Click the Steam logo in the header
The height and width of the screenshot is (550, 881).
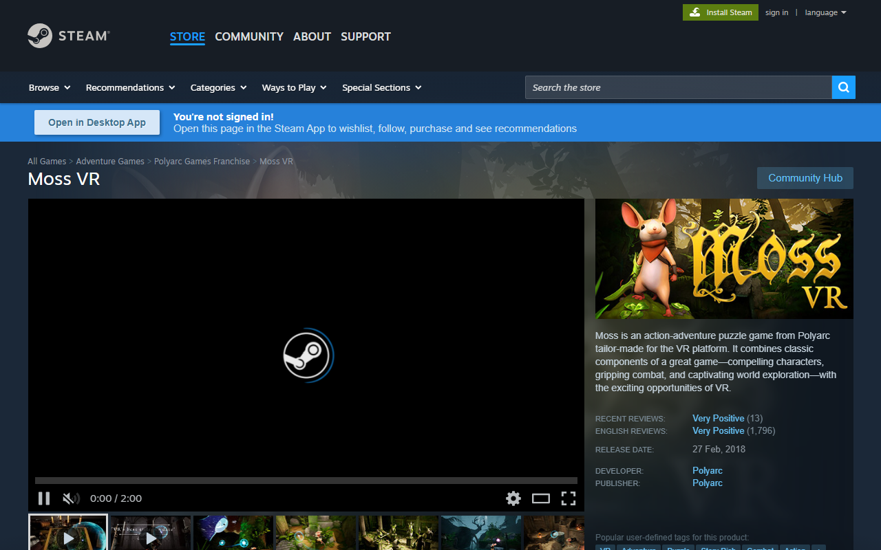tap(68, 36)
